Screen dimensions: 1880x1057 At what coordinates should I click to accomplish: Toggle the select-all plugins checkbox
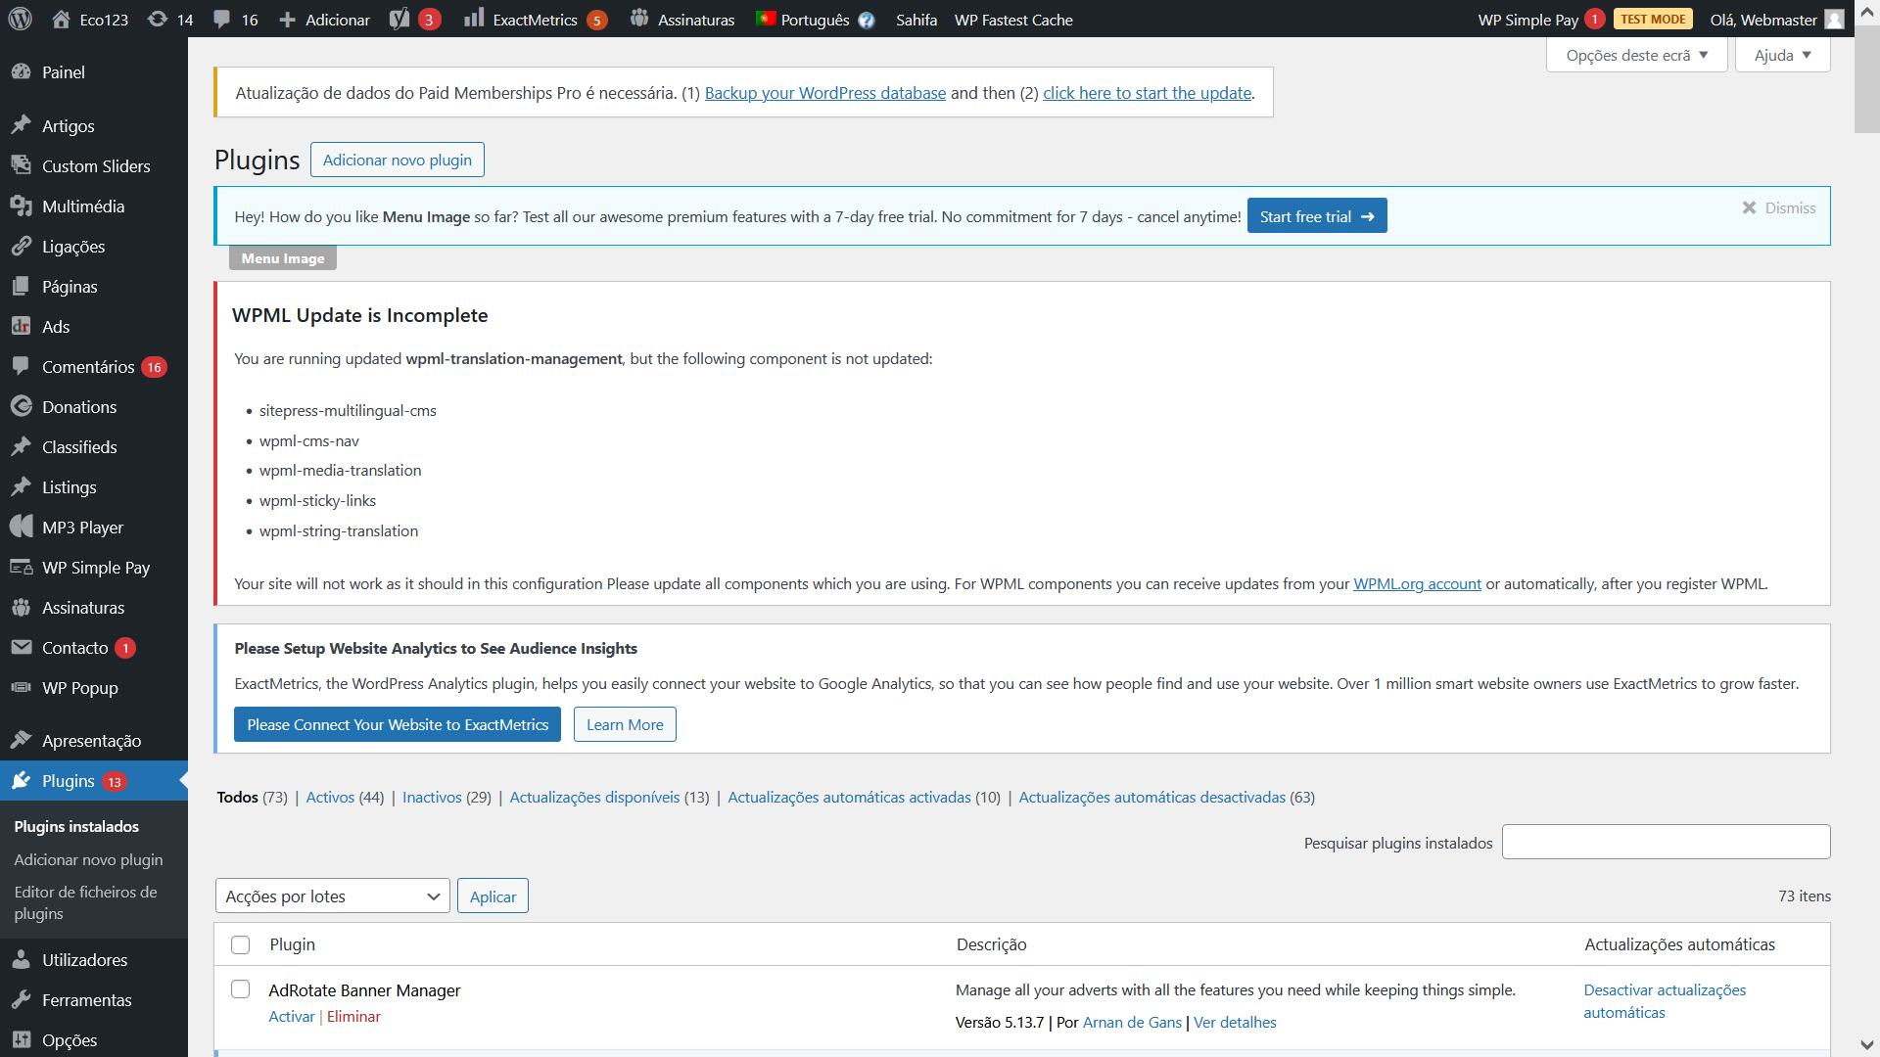[240, 944]
